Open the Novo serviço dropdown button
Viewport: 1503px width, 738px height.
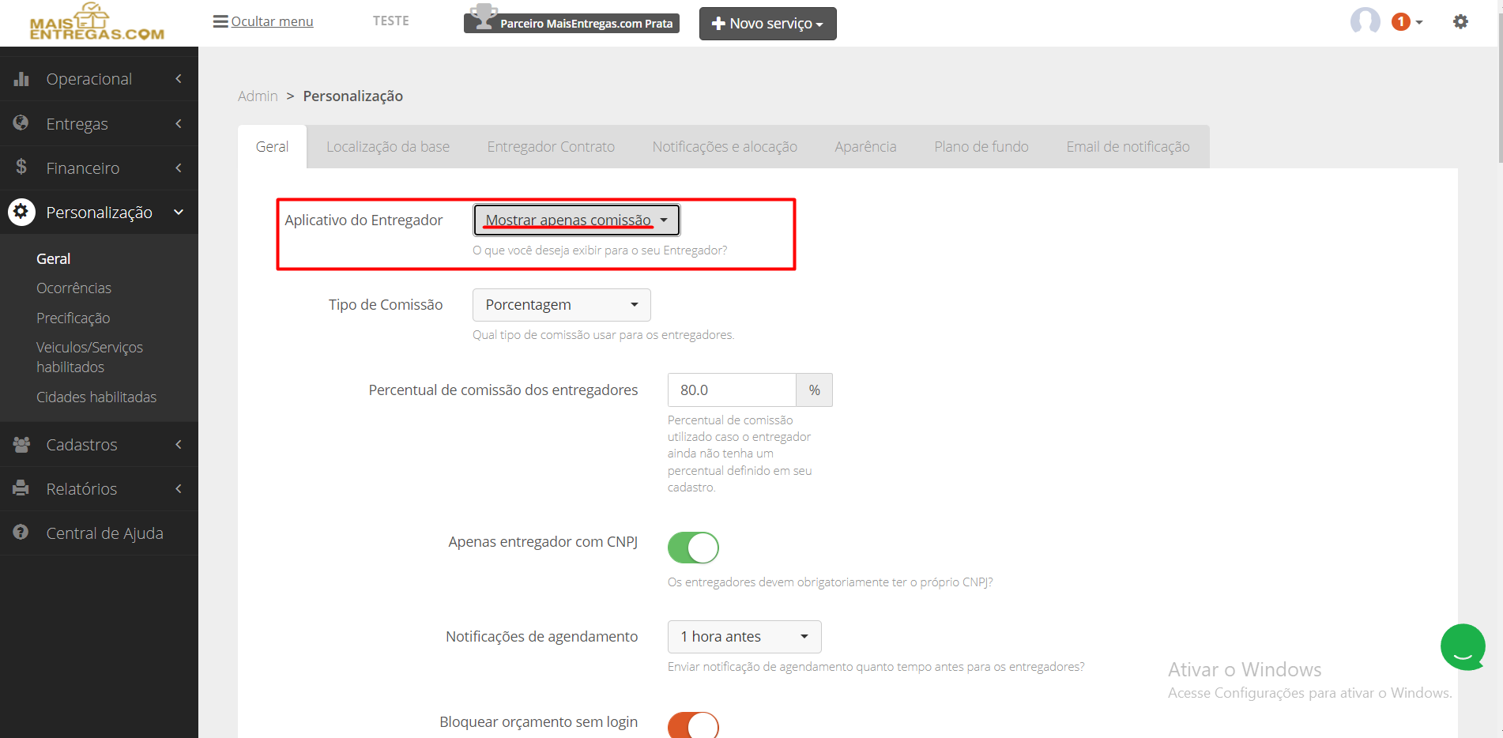(767, 24)
